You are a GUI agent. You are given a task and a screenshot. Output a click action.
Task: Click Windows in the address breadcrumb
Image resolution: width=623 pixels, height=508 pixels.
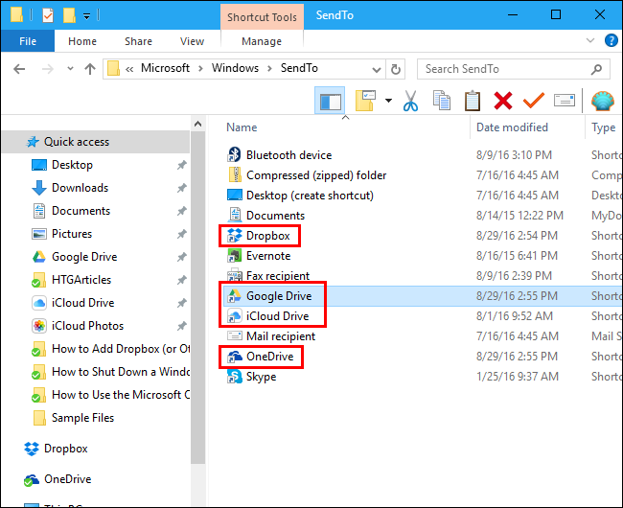click(x=235, y=68)
